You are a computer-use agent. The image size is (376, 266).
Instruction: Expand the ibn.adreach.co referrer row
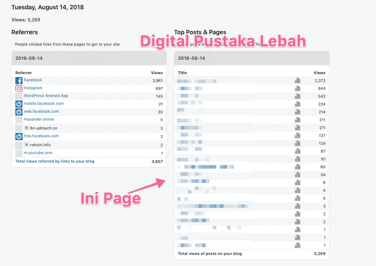(26, 128)
